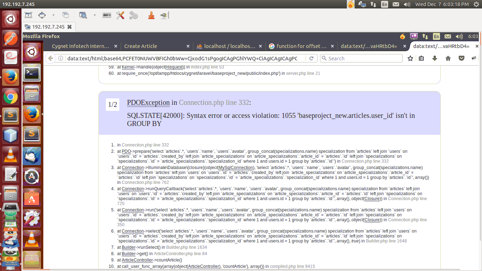Open the local panel En keyboard indicator
Screen dimensions: 482x271
[384, 4]
